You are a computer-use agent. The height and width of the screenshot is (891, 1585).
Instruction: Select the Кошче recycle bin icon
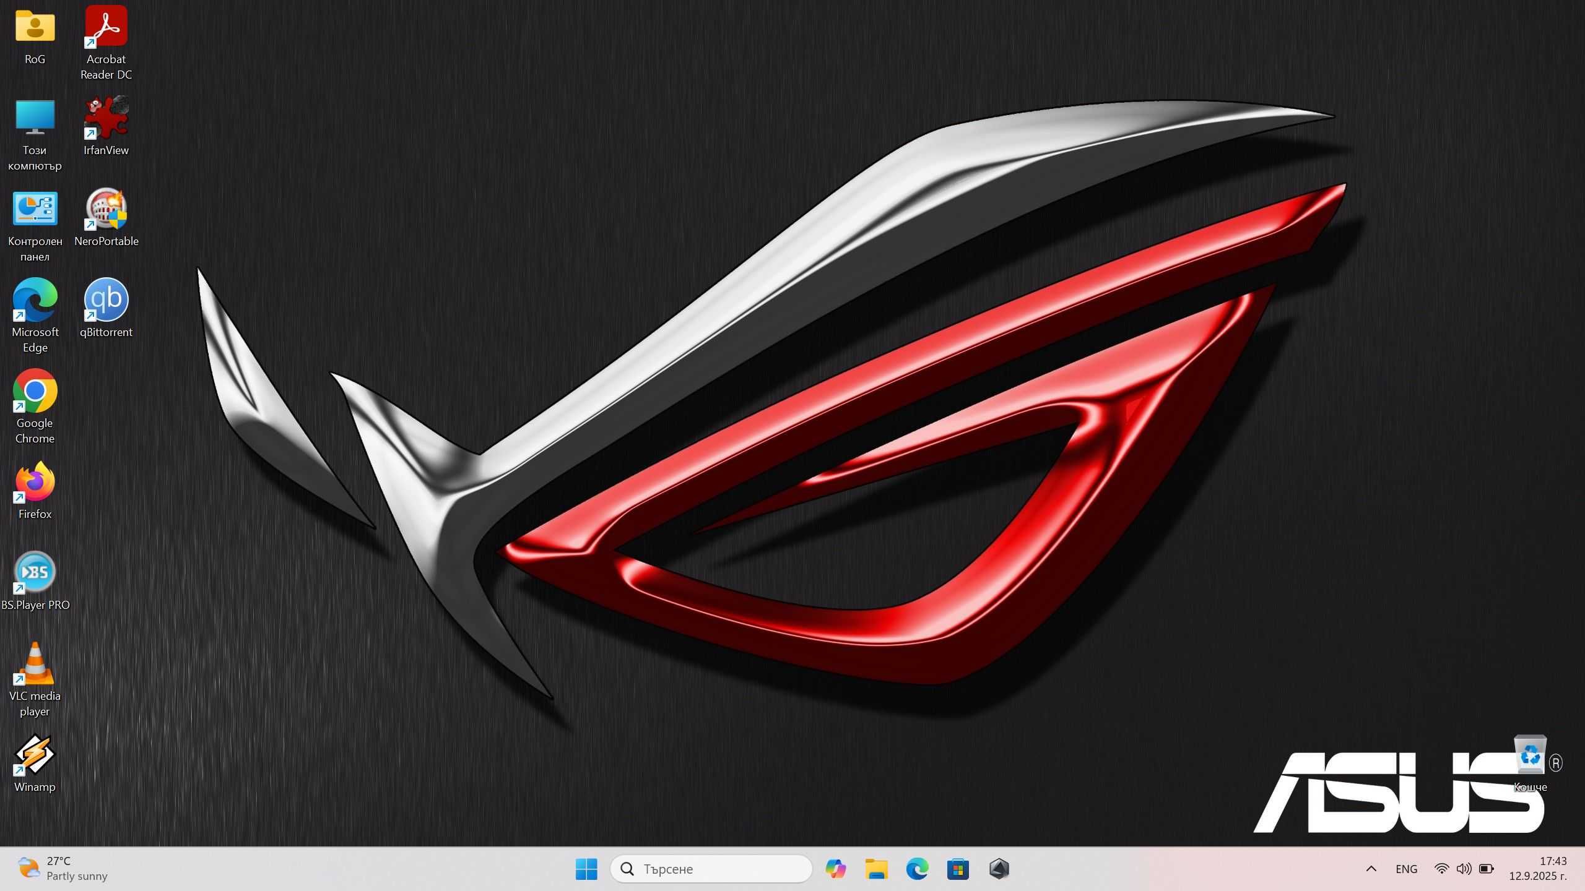[1530, 754]
